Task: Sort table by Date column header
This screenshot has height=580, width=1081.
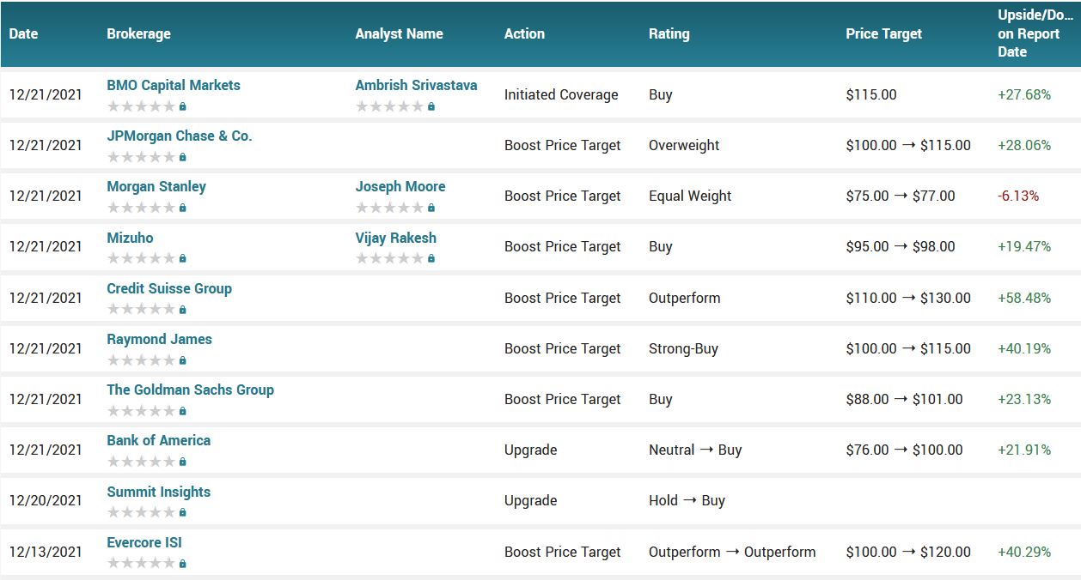Action: (x=24, y=33)
